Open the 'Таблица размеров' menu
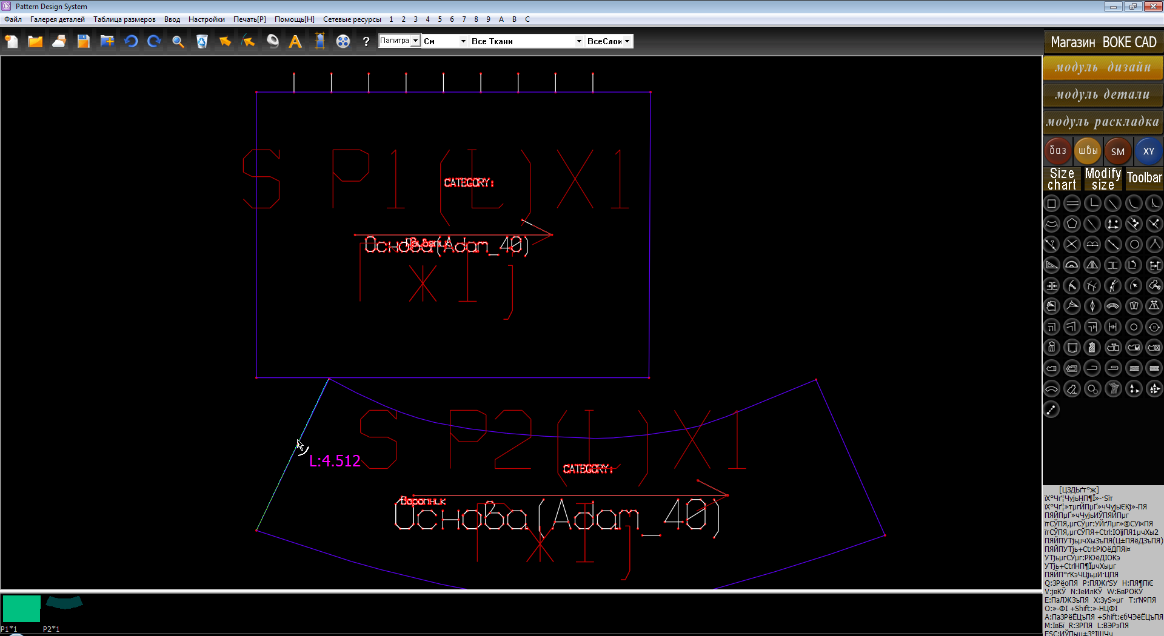Image resolution: width=1164 pixels, height=636 pixels. [124, 19]
